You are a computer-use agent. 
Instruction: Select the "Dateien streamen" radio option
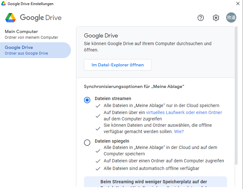[87, 100]
